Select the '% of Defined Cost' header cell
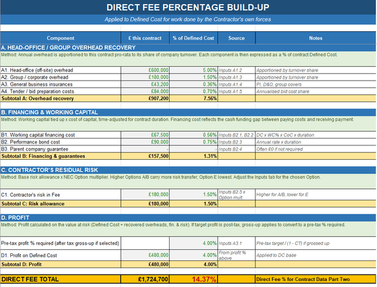This screenshot has width=377, height=287. [x=193, y=38]
